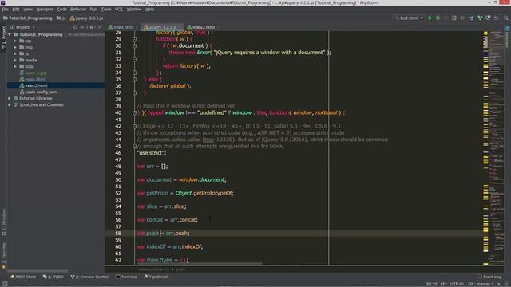Switch to the index.html editor tab
The width and height of the screenshot is (511, 287).
coord(123,27)
